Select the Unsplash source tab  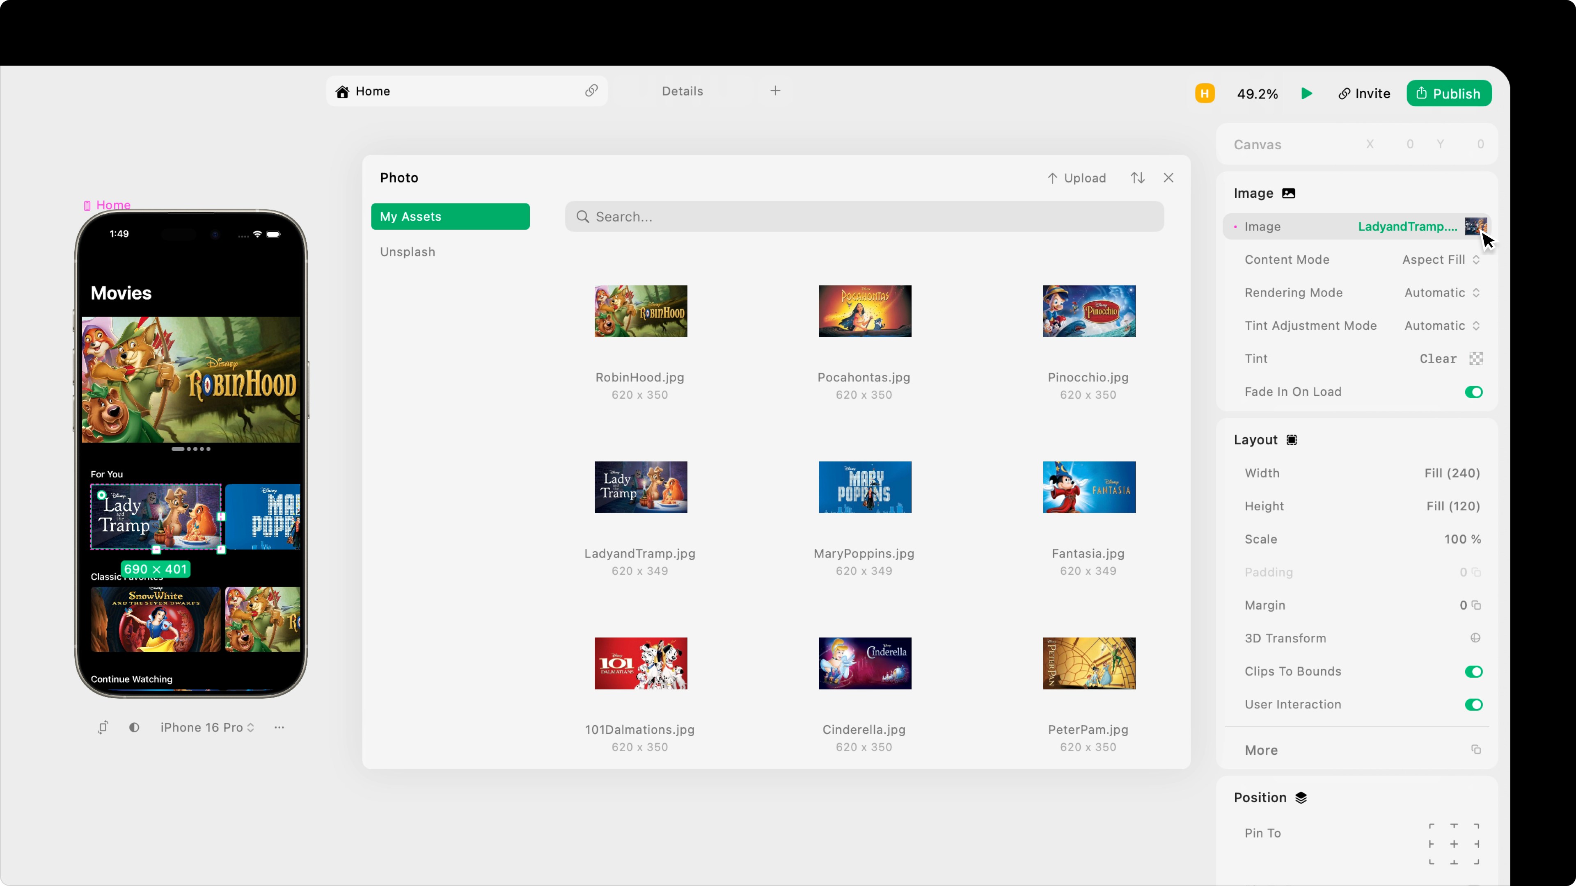408,252
